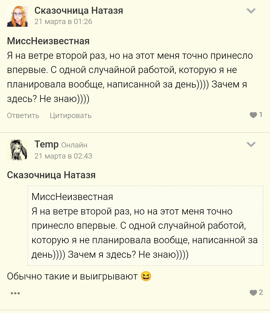The width and height of the screenshot is (270, 313).
Task: Click the timestamp 21 марта в 02:43
Action: pos(63,156)
